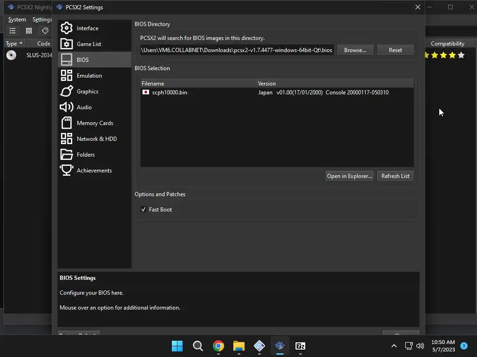Image resolution: width=477 pixels, height=357 pixels.
Task: Select the scph10000.bin BIOS entry
Action: [277, 93]
